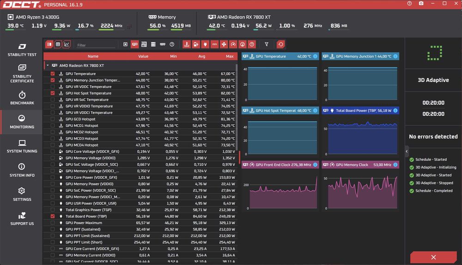Click the AMD Ryzen 3 4300G summary
462x265 pixels.
click(x=37, y=17)
